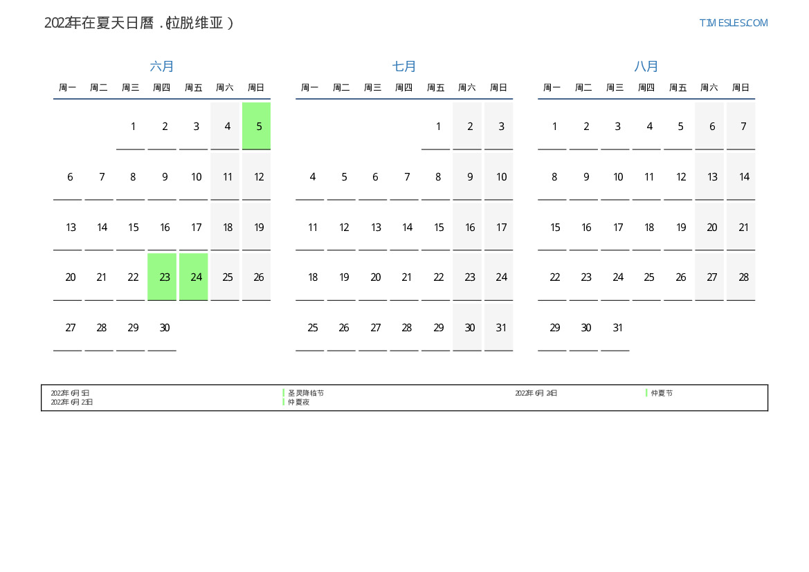
Task: Select August 18 in 八月 calendar
Action: [x=646, y=227]
